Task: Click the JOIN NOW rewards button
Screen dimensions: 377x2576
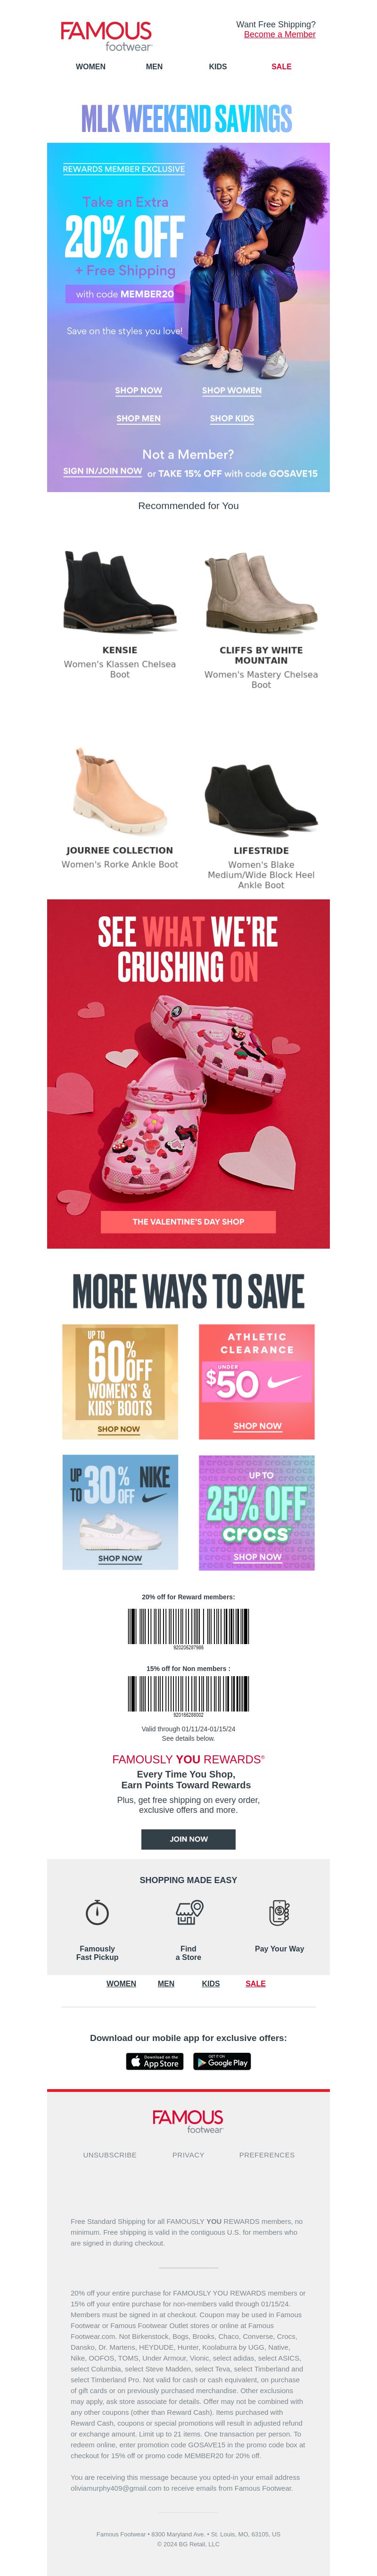Action: 188,1839
